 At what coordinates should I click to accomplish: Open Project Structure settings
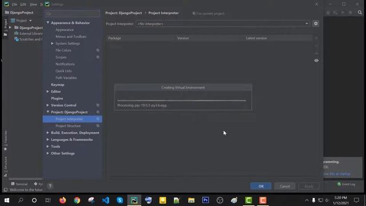68,126
